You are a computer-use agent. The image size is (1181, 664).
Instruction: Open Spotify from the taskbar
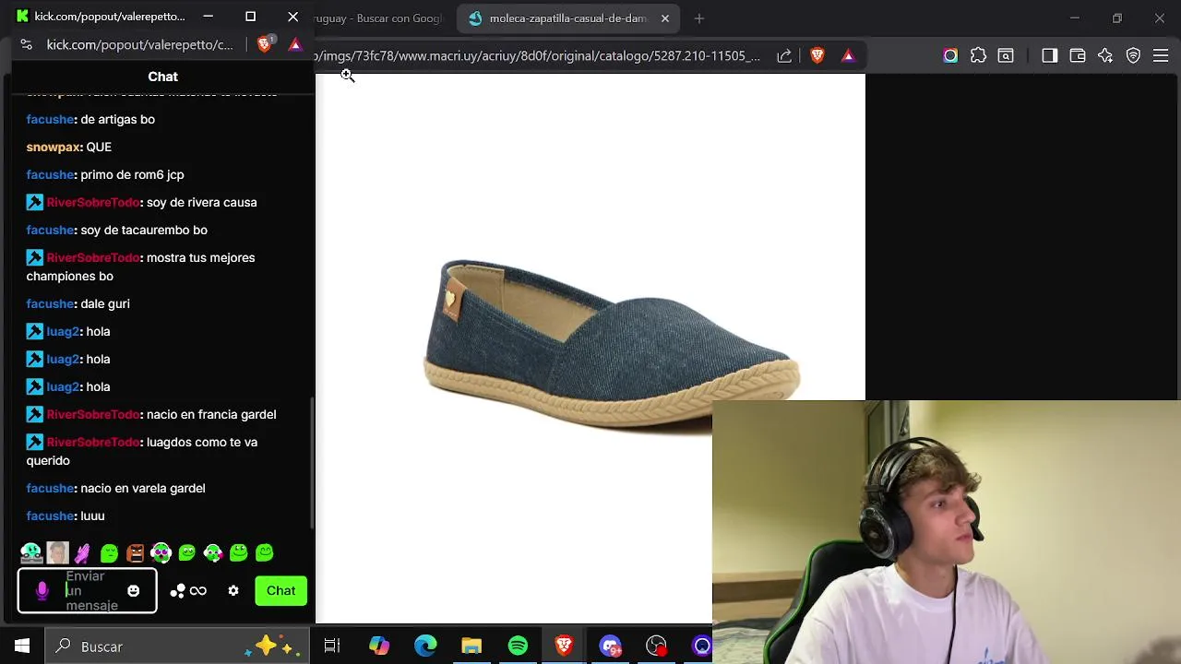518,646
